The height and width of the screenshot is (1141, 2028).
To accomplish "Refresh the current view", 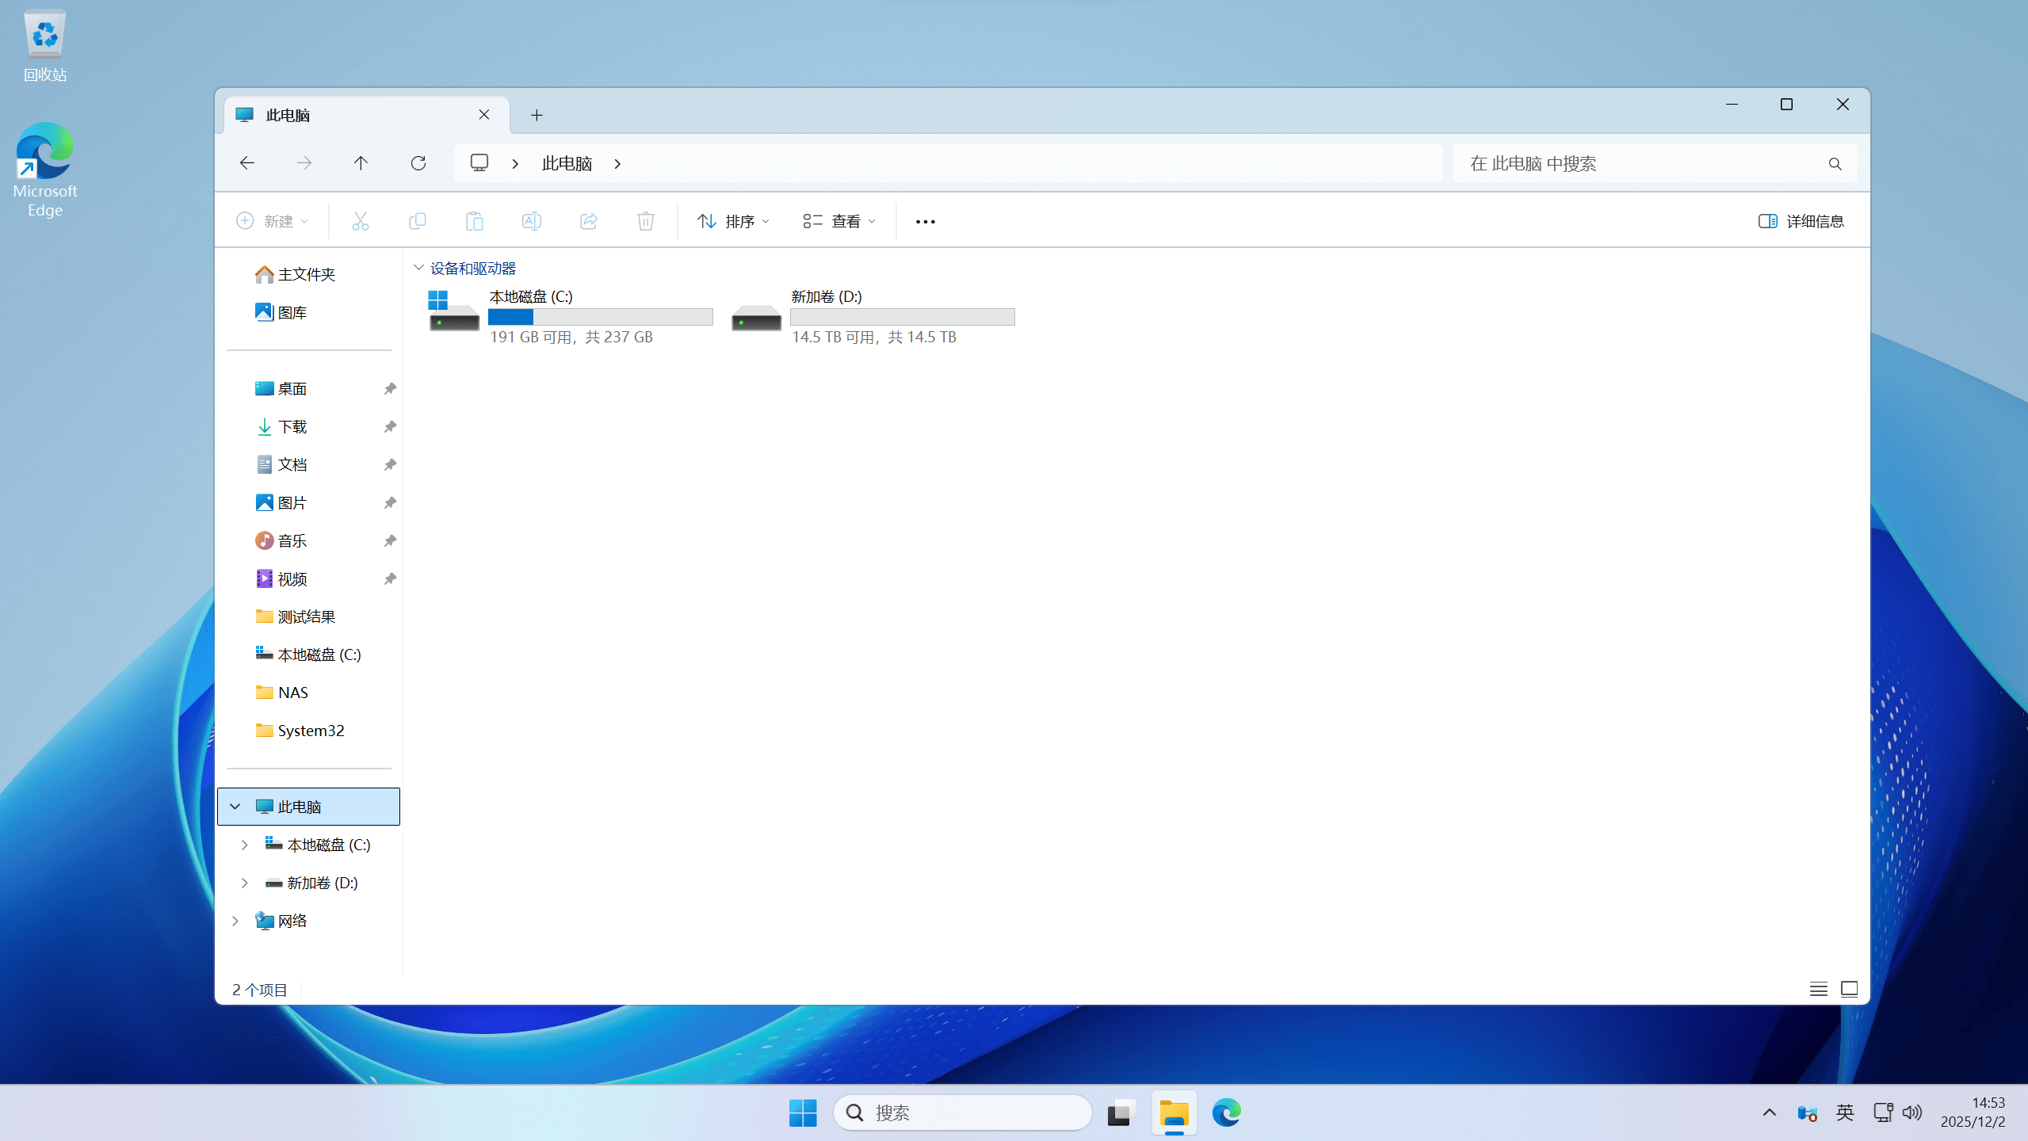I will pos(418,163).
